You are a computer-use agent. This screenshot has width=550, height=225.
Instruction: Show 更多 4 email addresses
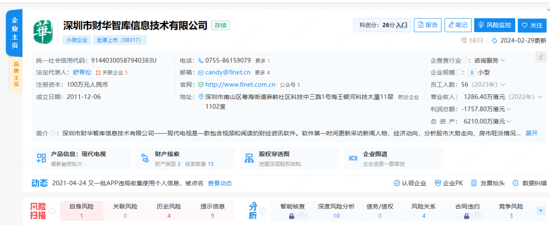[263, 72]
